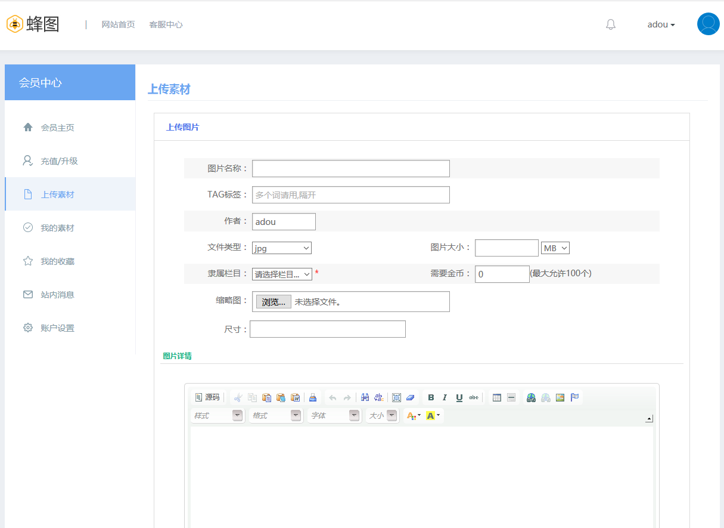Toggle strikethrough formatting in the editor

[x=474, y=398]
